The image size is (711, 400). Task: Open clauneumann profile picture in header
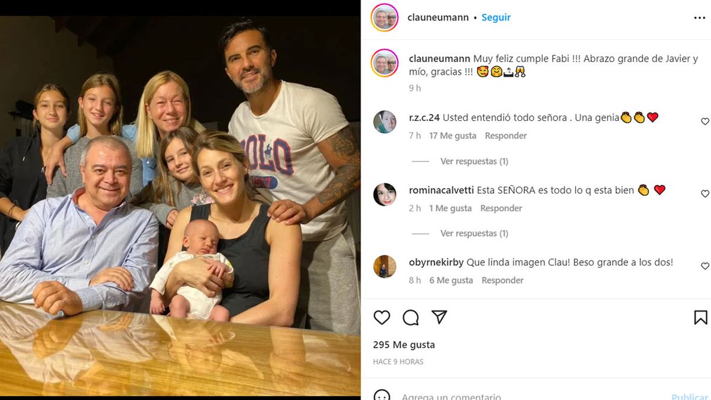tap(385, 18)
